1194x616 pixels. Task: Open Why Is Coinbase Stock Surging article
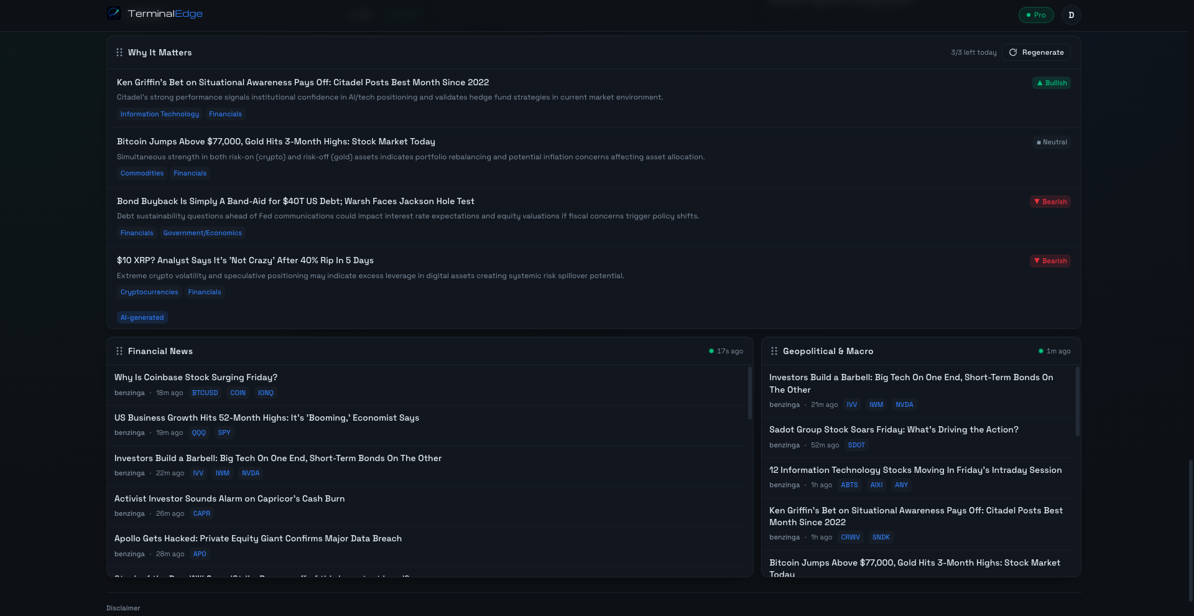pyautogui.click(x=196, y=377)
